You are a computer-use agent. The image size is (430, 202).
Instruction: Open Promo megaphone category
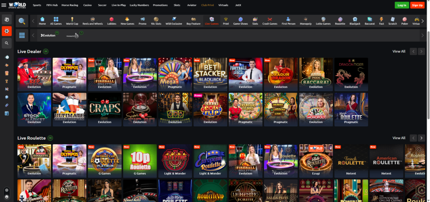tap(142, 21)
